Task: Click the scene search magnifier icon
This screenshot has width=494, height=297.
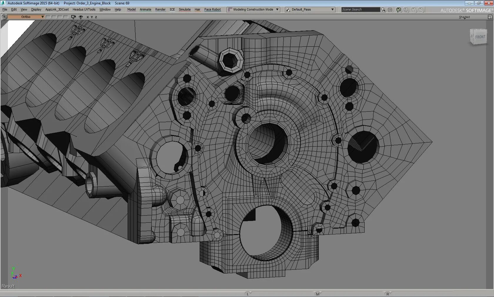Action: 383,10
